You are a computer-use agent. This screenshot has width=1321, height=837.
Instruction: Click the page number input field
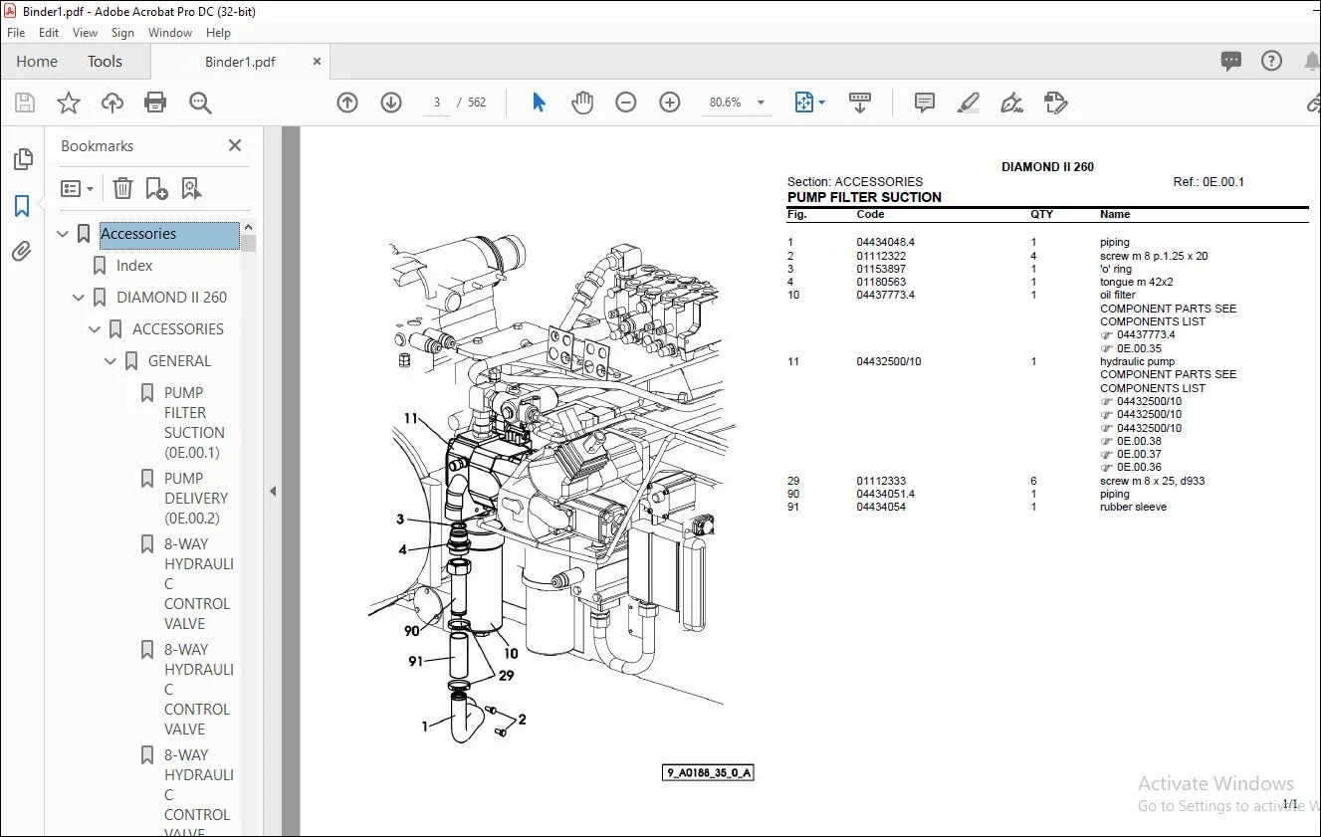437,103
